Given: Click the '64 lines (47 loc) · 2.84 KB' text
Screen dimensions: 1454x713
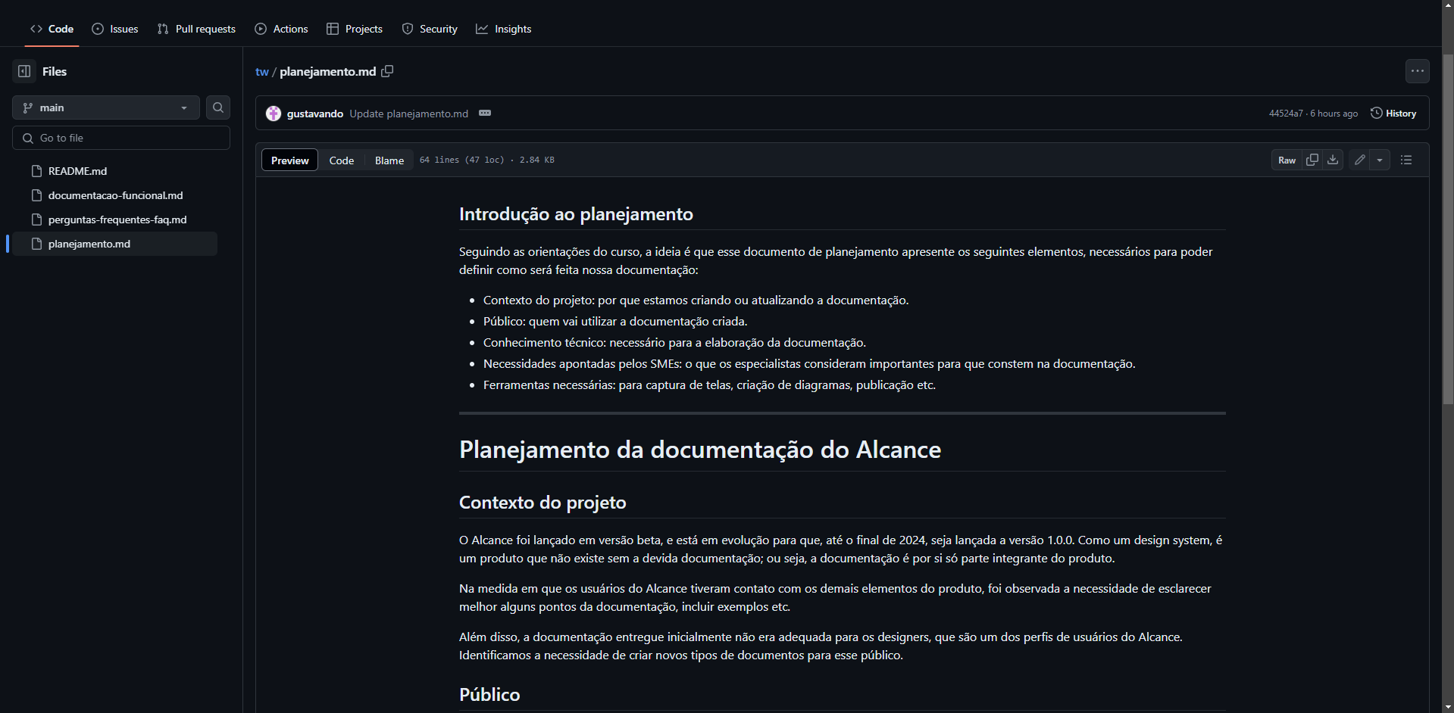Looking at the screenshot, I should (x=486, y=160).
